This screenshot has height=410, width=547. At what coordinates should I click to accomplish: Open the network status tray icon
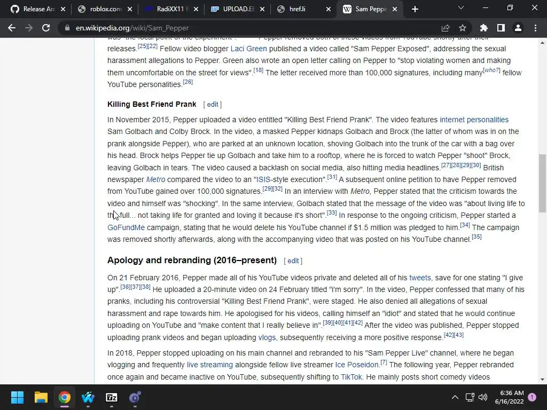(470, 397)
